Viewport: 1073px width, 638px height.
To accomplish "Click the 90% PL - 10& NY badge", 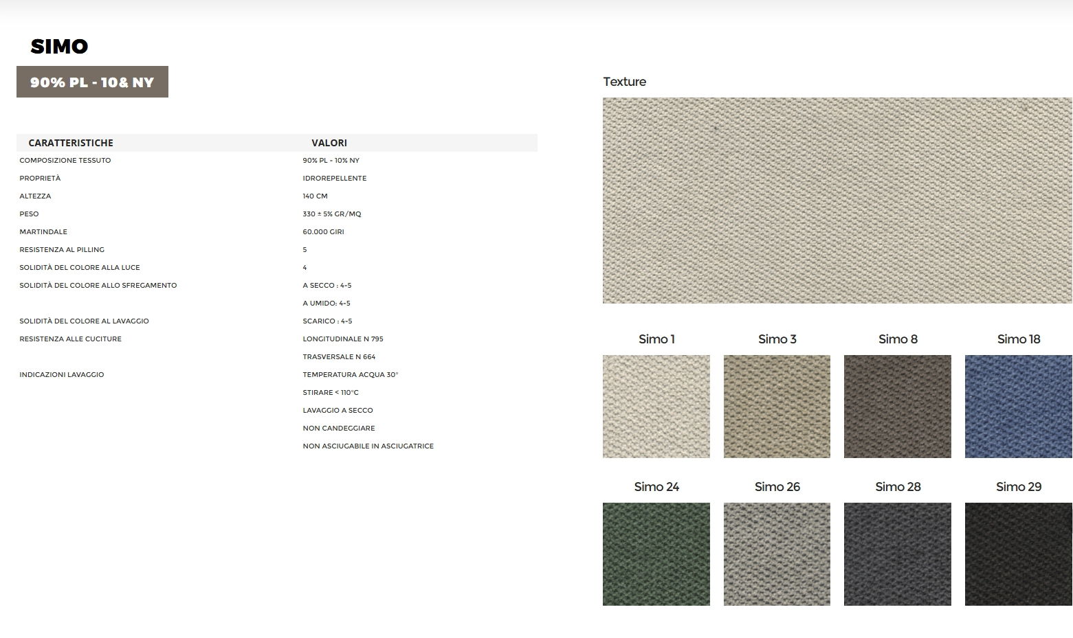I will [92, 82].
